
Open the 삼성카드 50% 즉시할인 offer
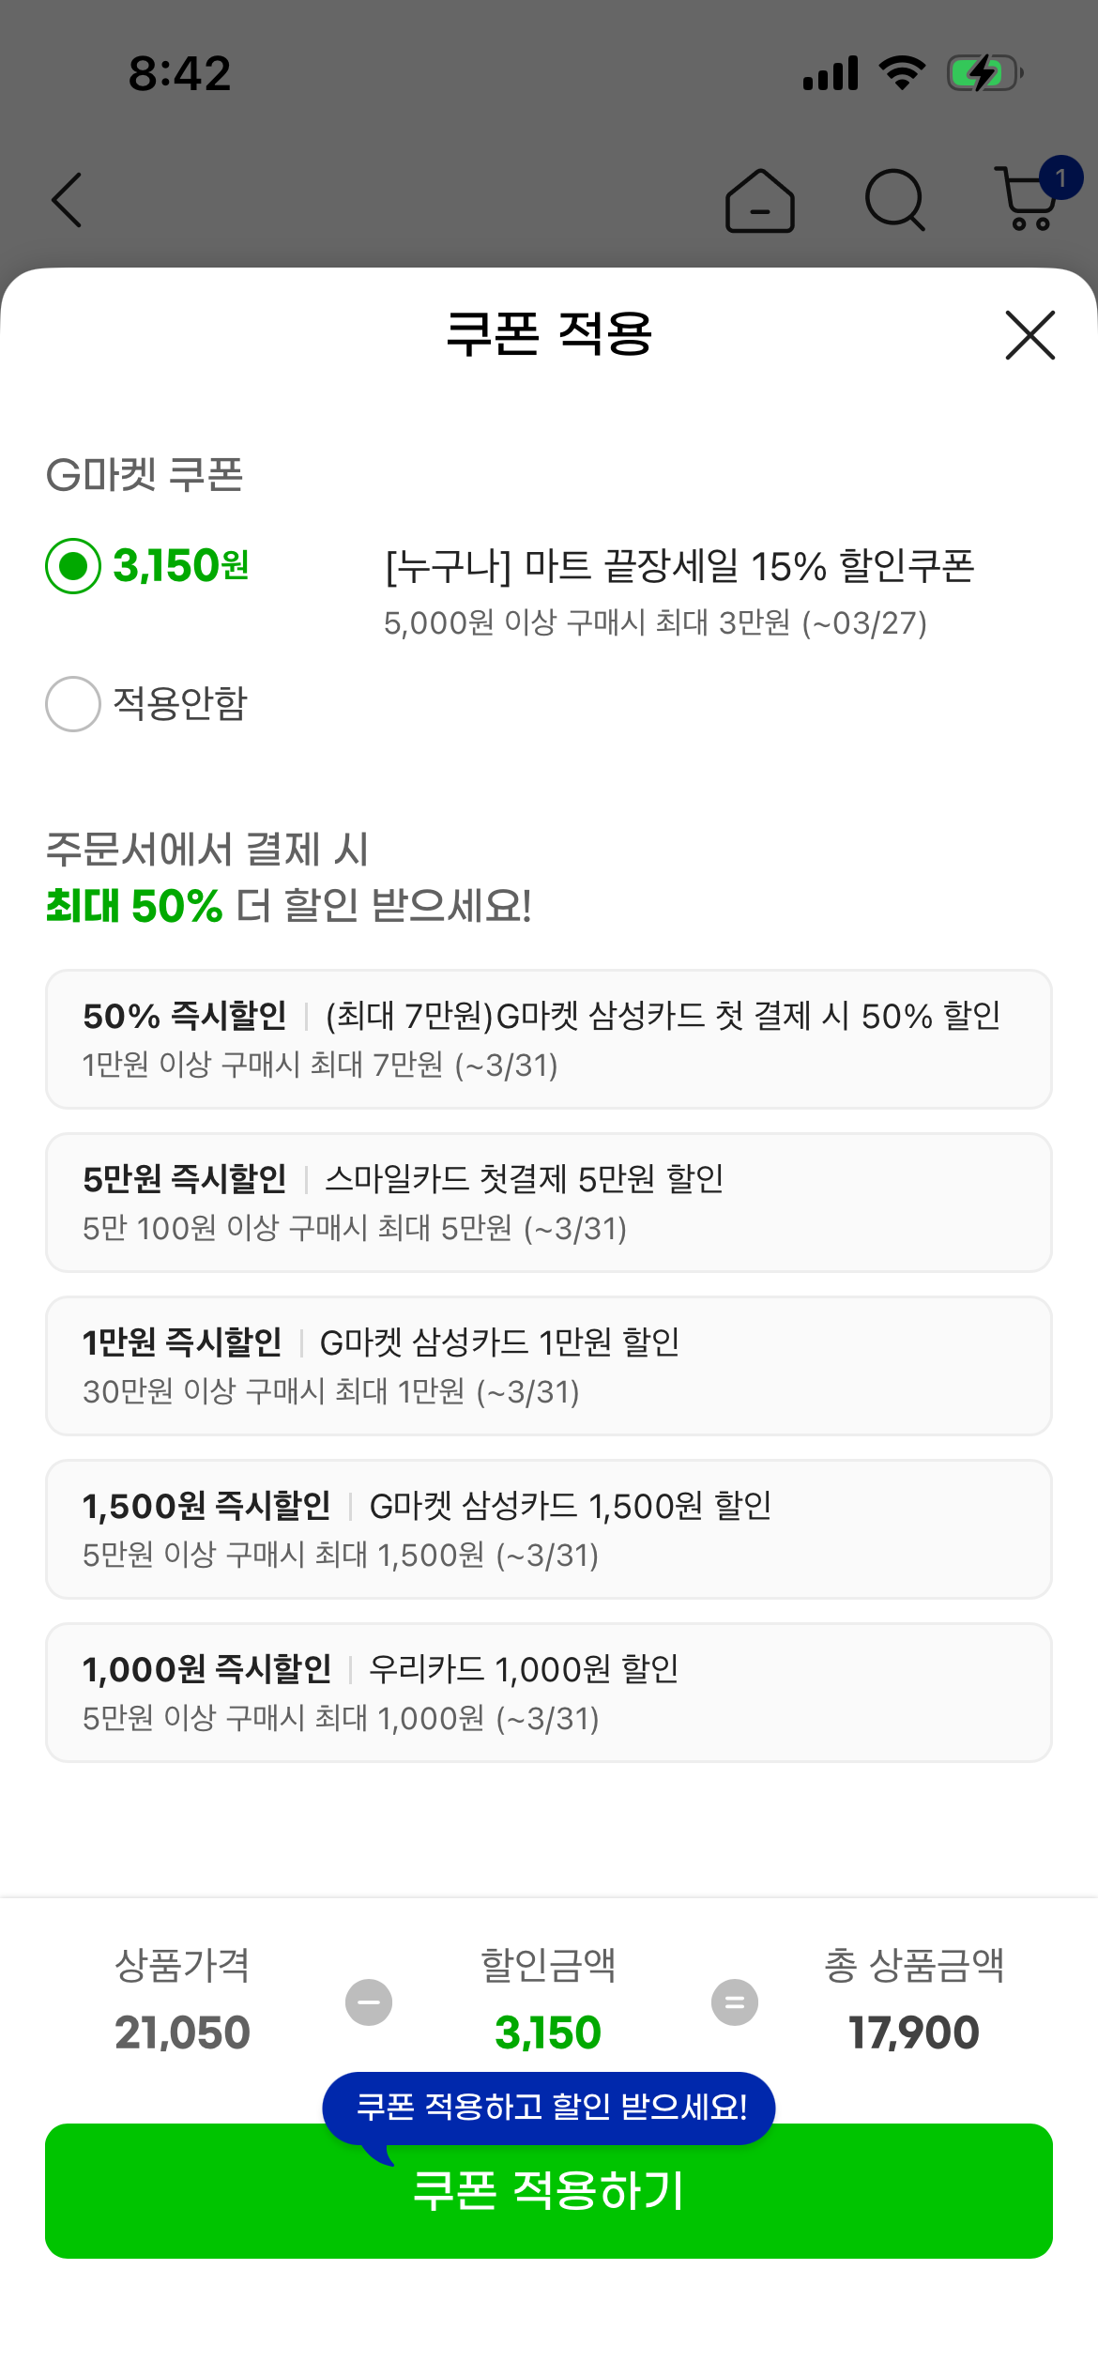[x=548, y=1039]
